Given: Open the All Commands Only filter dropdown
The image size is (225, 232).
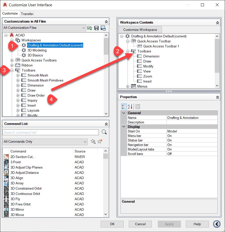Looking at the screenshot, I should [x=45, y=142].
